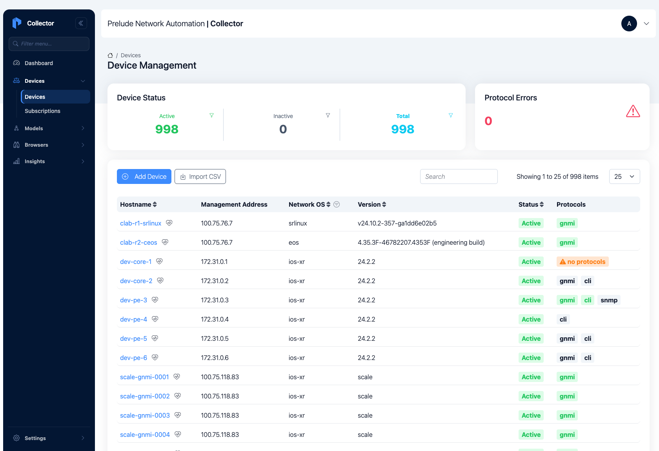Screen dimensions: 659x451
Task: Click the user avatar A
Action: (629, 24)
